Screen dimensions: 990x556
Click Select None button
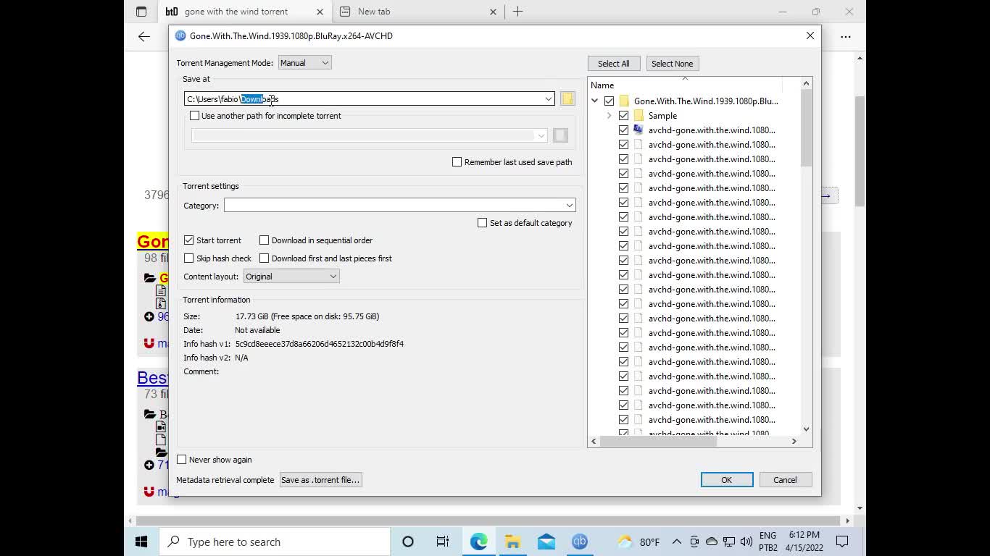pyautogui.click(x=672, y=64)
